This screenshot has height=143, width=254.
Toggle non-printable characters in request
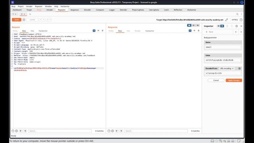tap(98, 31)
